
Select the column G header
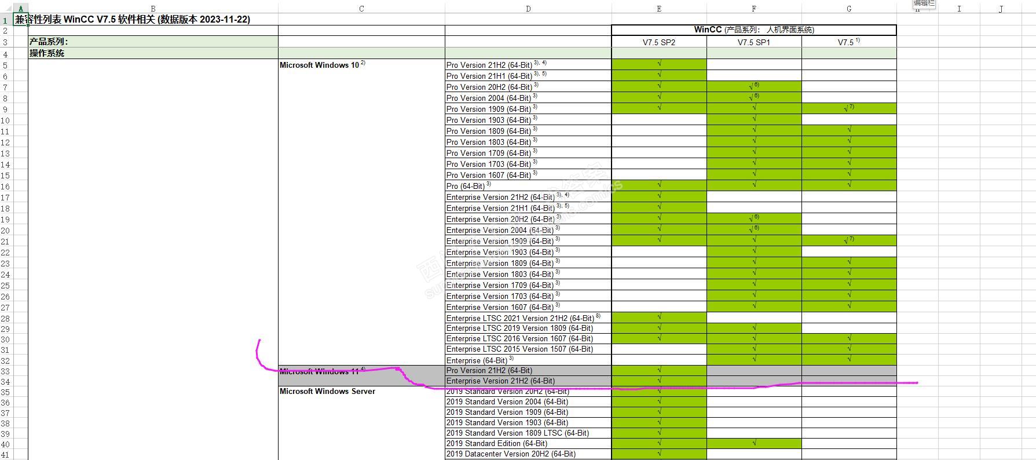[x=849, y=9]
